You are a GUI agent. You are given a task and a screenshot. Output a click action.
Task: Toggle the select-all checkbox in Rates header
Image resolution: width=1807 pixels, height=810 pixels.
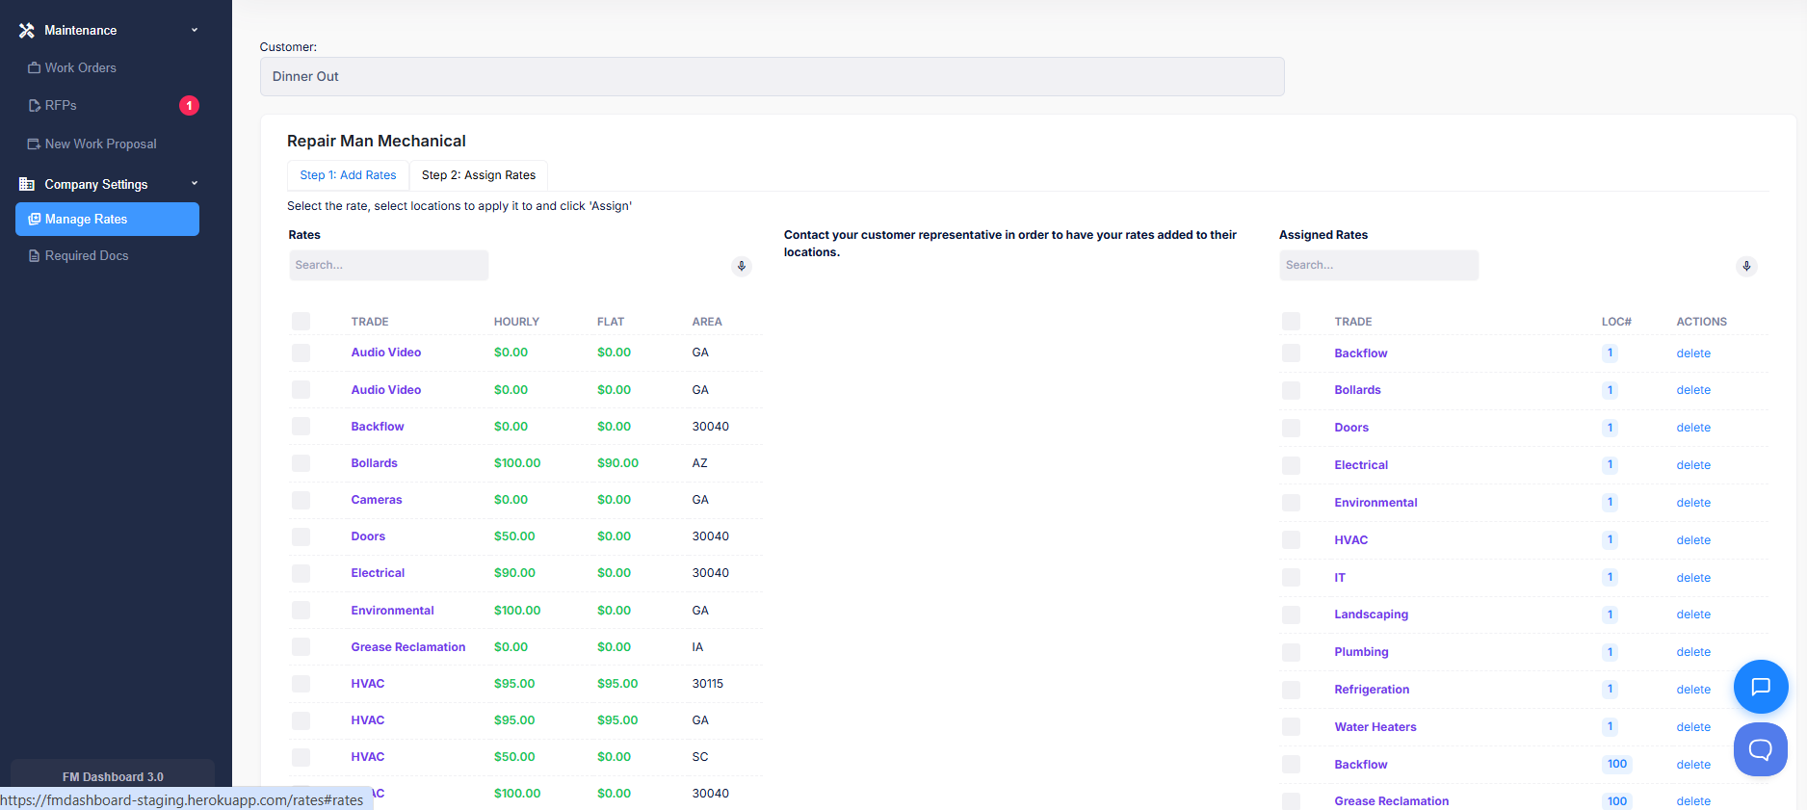[301, 322]
